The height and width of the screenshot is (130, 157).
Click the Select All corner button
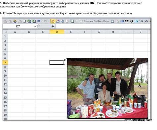[x=5, y=32]
